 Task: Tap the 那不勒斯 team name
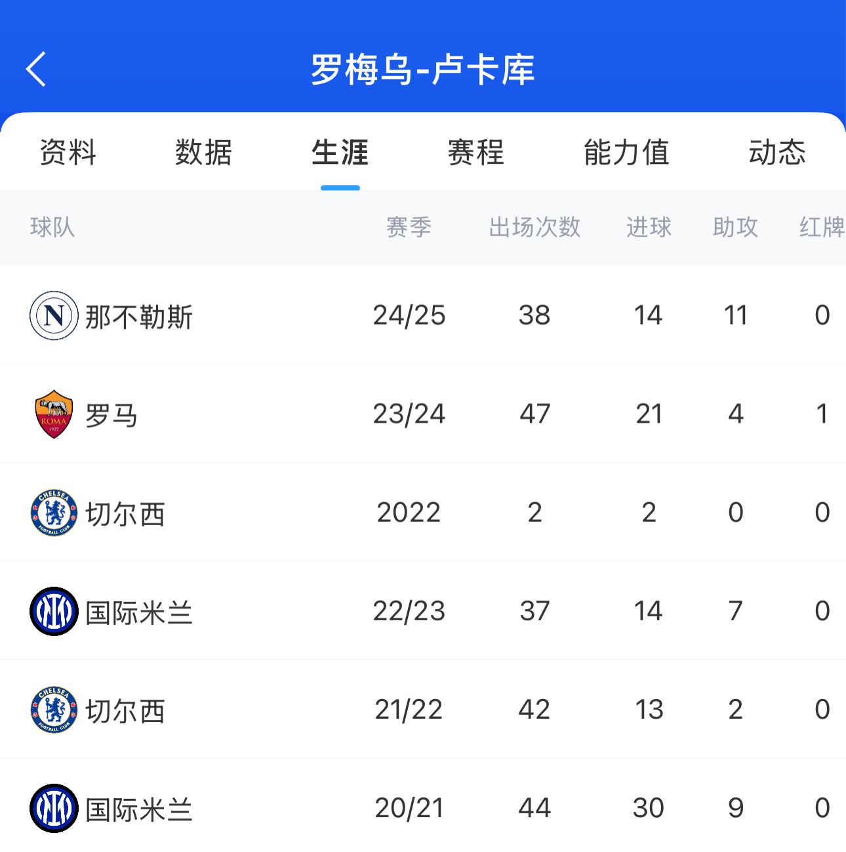click(x=139, y=317)
